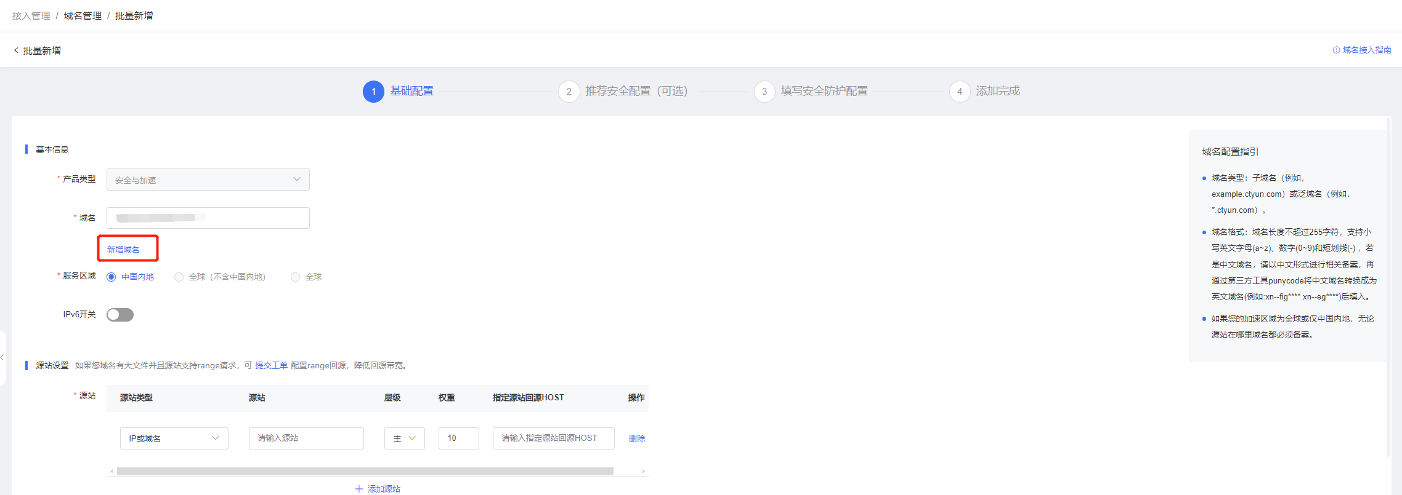Viewport: 1402px width, 495px height.
Task: Click step 4 circle 添加完成
Action: (x=960, y=92)
